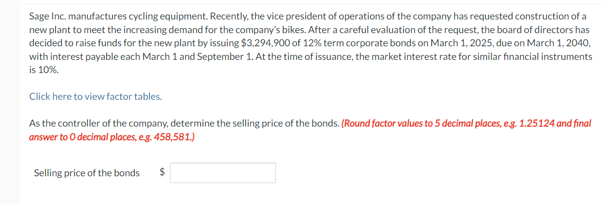Click the red rounding instruction text
This screenshot has width=604, height=204.
click(x=310, y=130)
